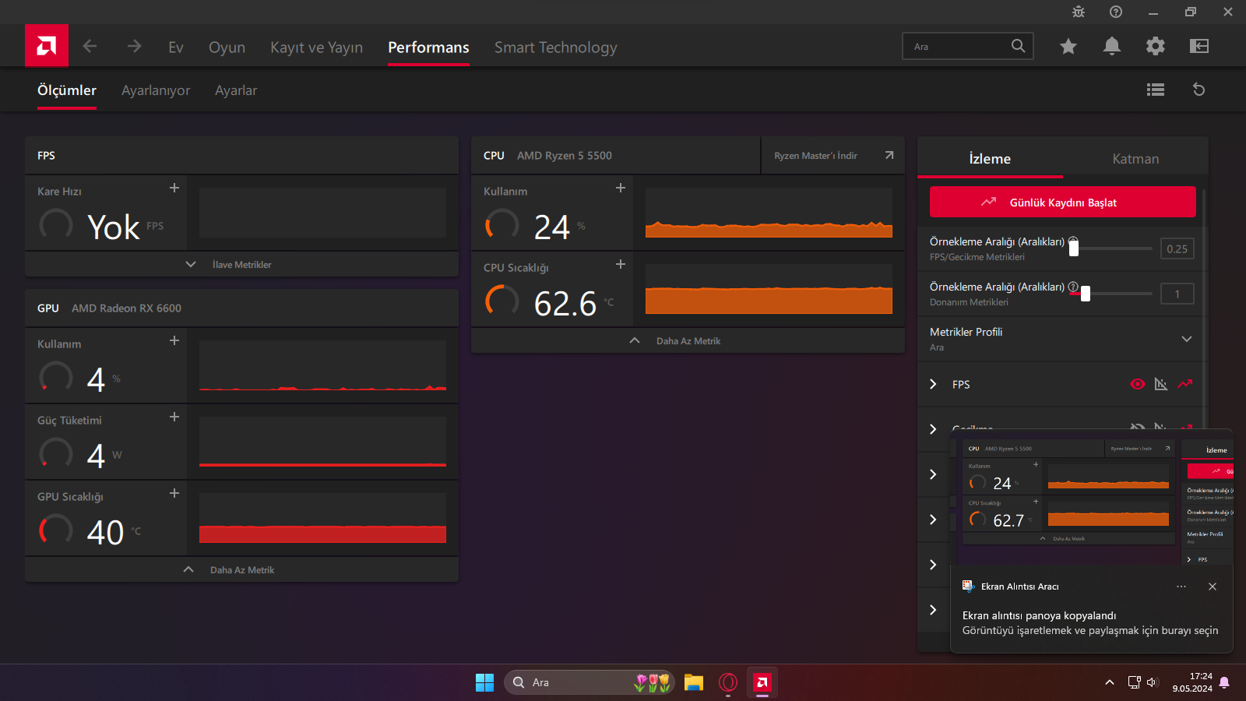Expand the Gecikme row chevron
The height and width of the screenshot is (701, 1246).
[x=933, y=429]
